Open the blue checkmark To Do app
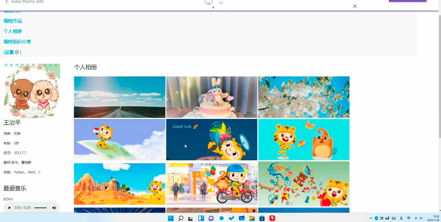 (232, 218)
